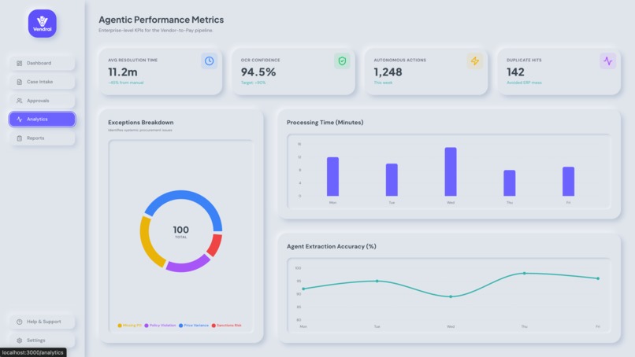
Task: Click the Mon accuracy data point
Action: click(x=304, y=289)
